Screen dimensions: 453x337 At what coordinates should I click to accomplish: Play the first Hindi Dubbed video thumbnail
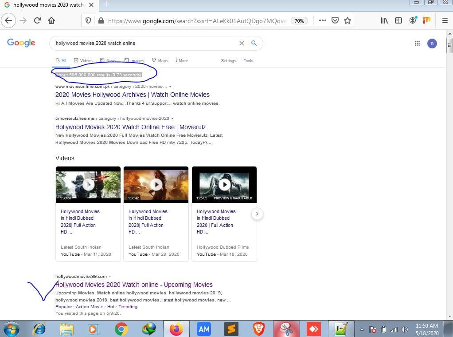click(88, 184)
